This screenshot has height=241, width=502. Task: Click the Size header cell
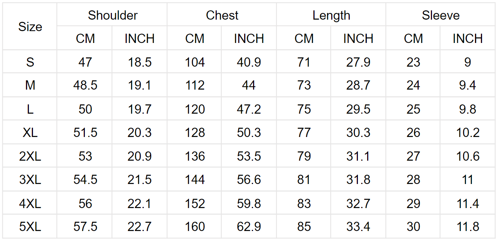30,27
